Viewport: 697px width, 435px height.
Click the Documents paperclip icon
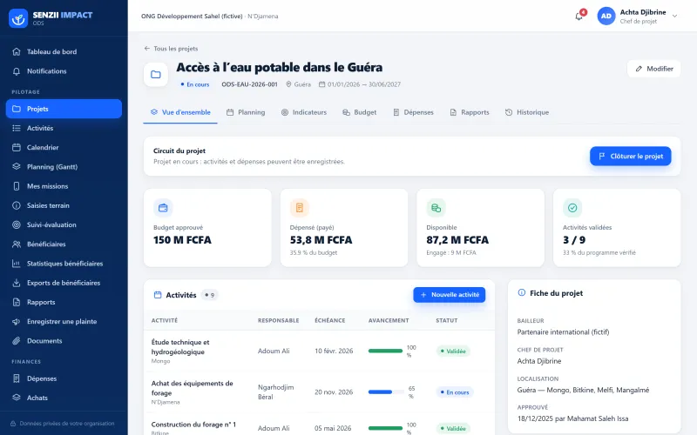click(x=17, y=341)
